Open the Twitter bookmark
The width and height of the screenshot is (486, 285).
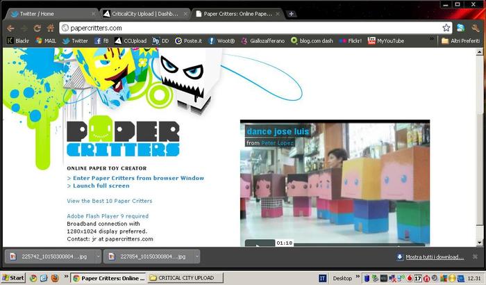(75, 41)
